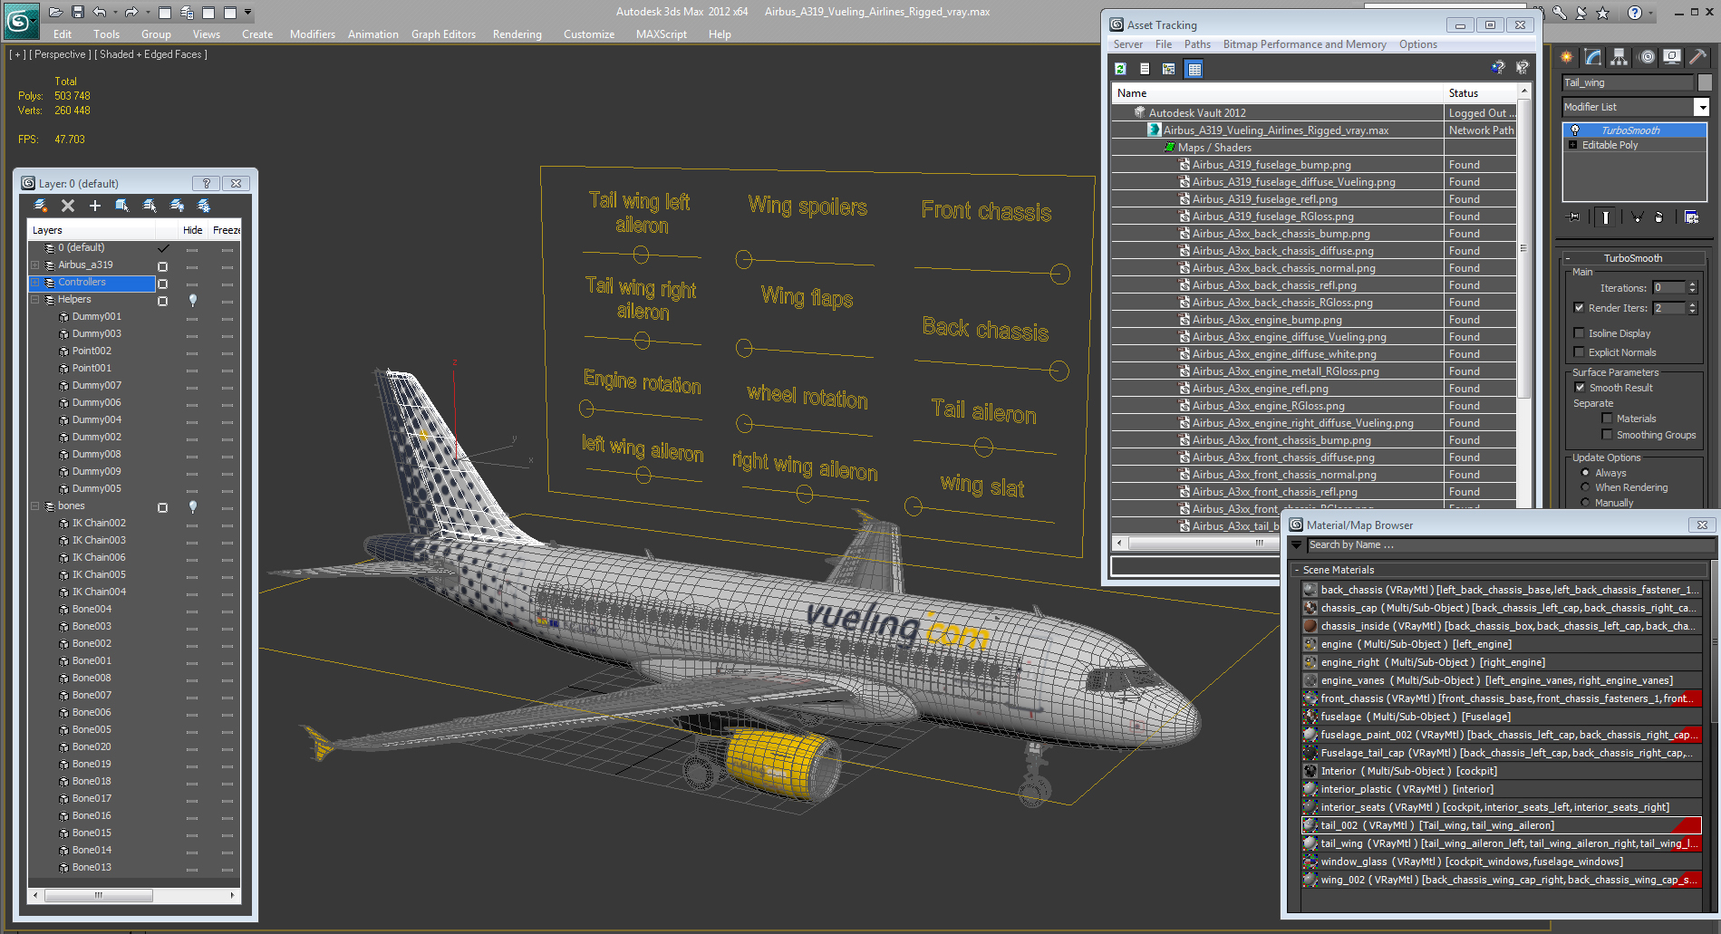This screenshot has height=934, width=1721.
Task: Enable Separate by Smoothing Groups checkbox
Action: [x=1607, y=435]
